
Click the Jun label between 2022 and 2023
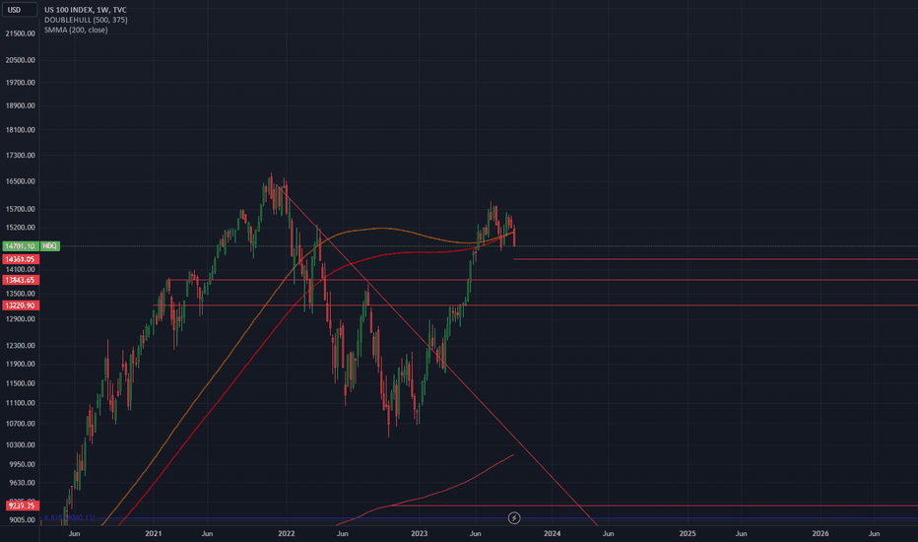coord(343,534)
